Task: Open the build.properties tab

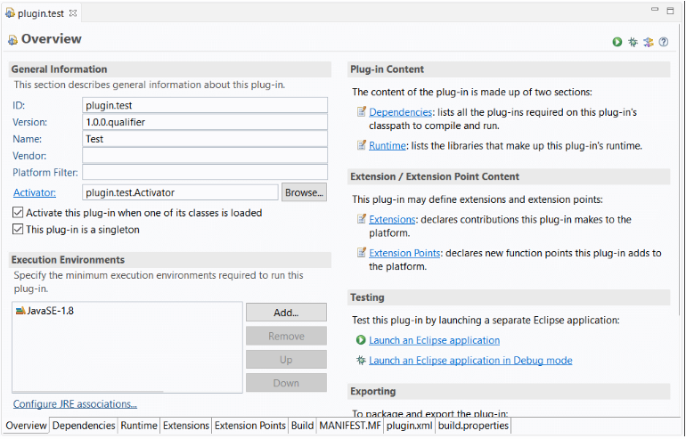Action: coord(473,426)
